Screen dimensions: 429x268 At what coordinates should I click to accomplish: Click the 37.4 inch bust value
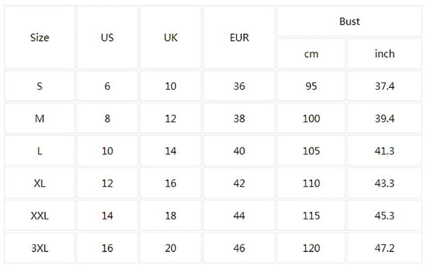pyautogui.click(x=384, y=86)
